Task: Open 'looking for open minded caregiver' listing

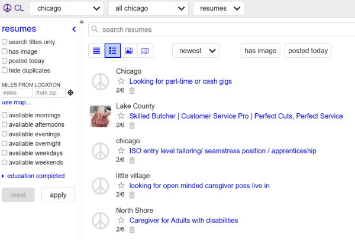Action: (x=199, y=186)
